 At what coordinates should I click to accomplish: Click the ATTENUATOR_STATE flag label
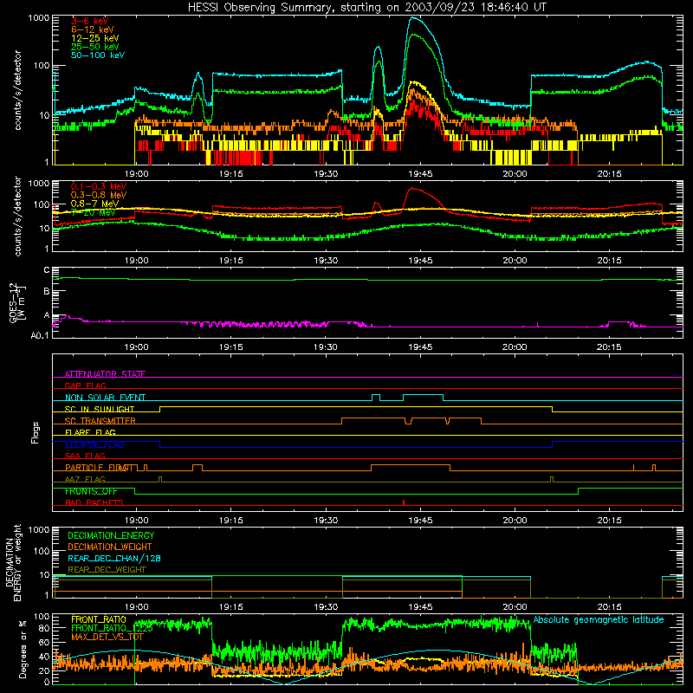click(105, 374)
